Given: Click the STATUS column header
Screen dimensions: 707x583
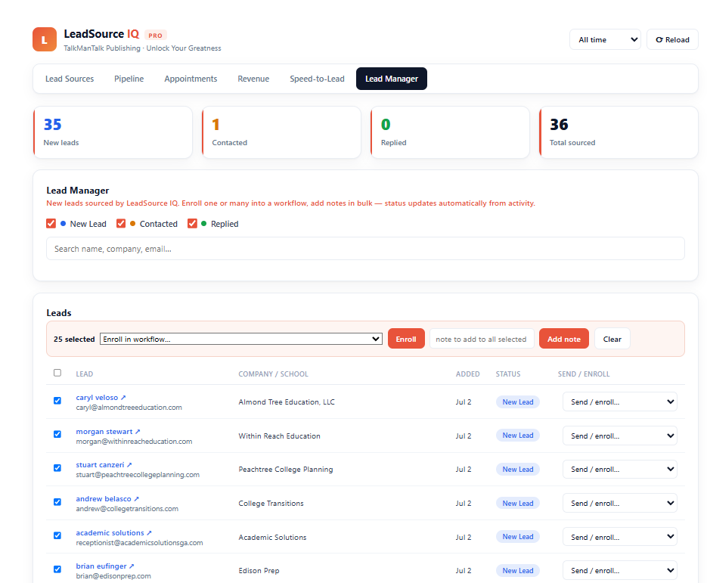Looking at the screenshot, I should (x=508, y=374).
